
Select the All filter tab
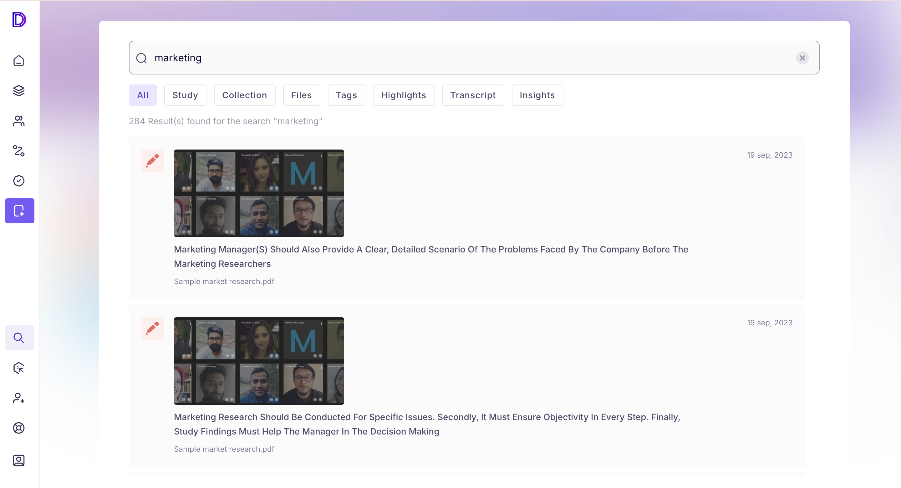pyautogui.click(x=143, y=95)
